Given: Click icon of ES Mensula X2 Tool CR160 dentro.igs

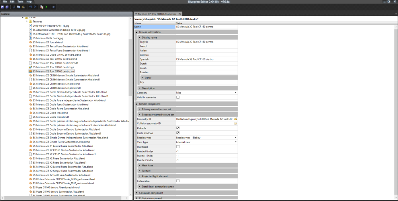Looking at the screenshot, I should tap(31, 67).
